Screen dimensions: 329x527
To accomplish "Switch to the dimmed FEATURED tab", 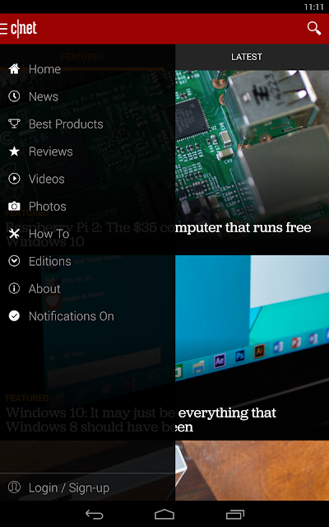I will pyautogui.click(x=82, y=57).
